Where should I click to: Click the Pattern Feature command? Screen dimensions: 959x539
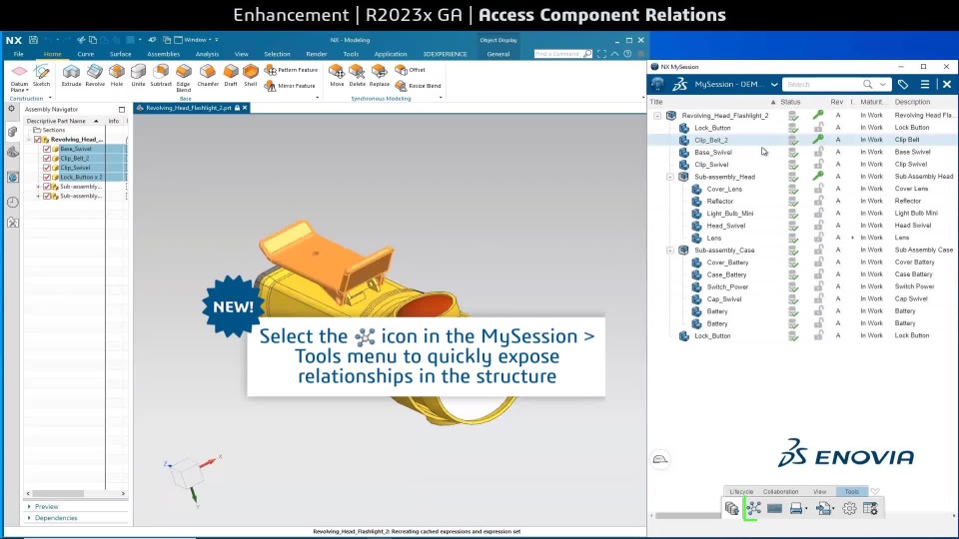(x=291, y=70)
